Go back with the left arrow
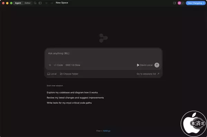This screenshot has width=207, height=137. [47, 3]
